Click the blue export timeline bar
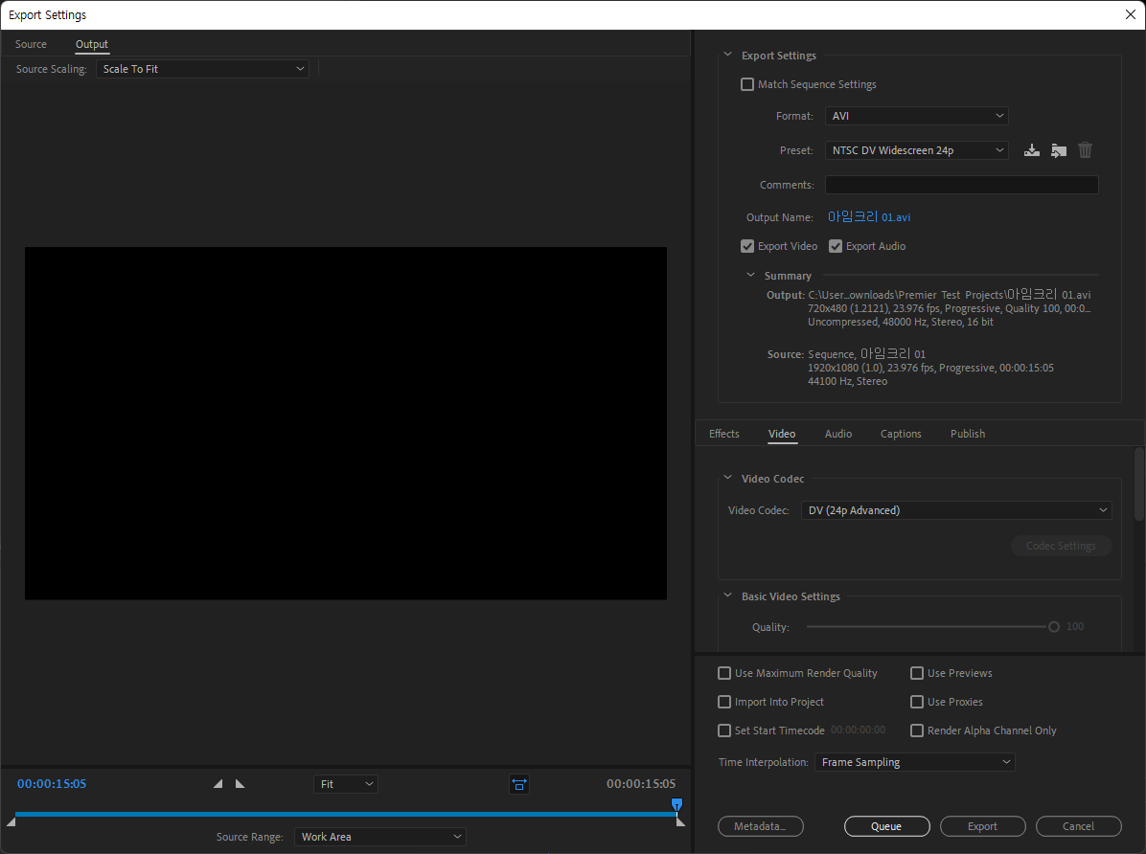 345,814
